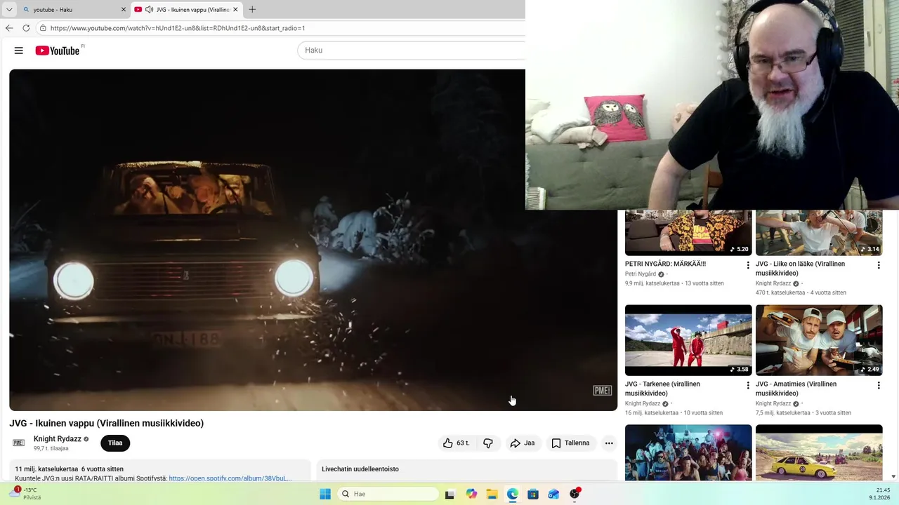Open a new browser tab
Screen dimensions: 899x505
(x=252, y=10)
